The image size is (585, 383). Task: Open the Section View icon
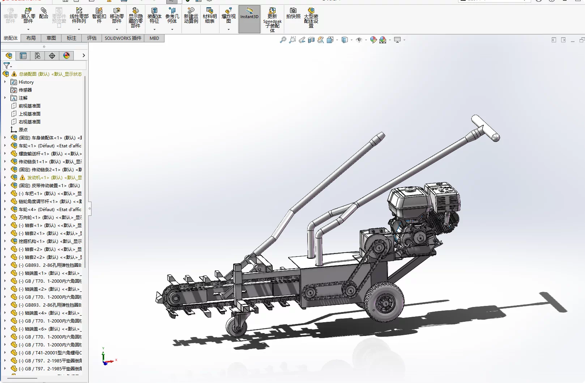tap(311, 40)
